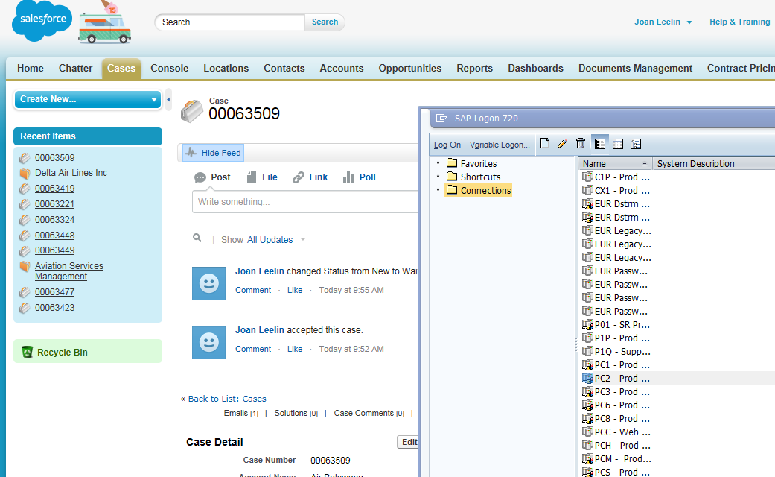Screen dimensions: 775x477
Task: Select the Link feed option
Action: tap(310, 177)
